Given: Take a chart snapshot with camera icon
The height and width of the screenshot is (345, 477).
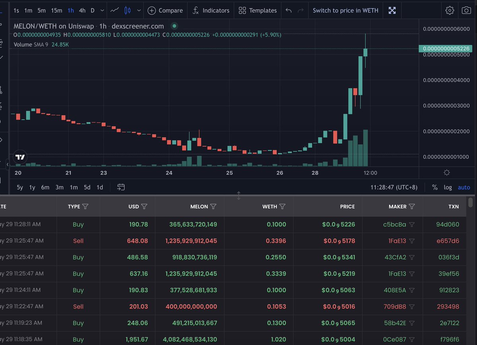Looking at the screenshot, I should pos(466,10).
